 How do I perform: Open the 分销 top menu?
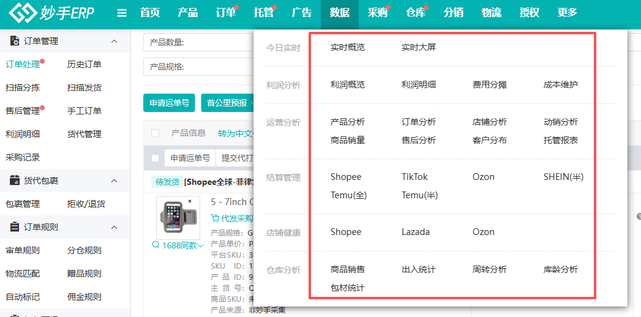coord(454,13)
